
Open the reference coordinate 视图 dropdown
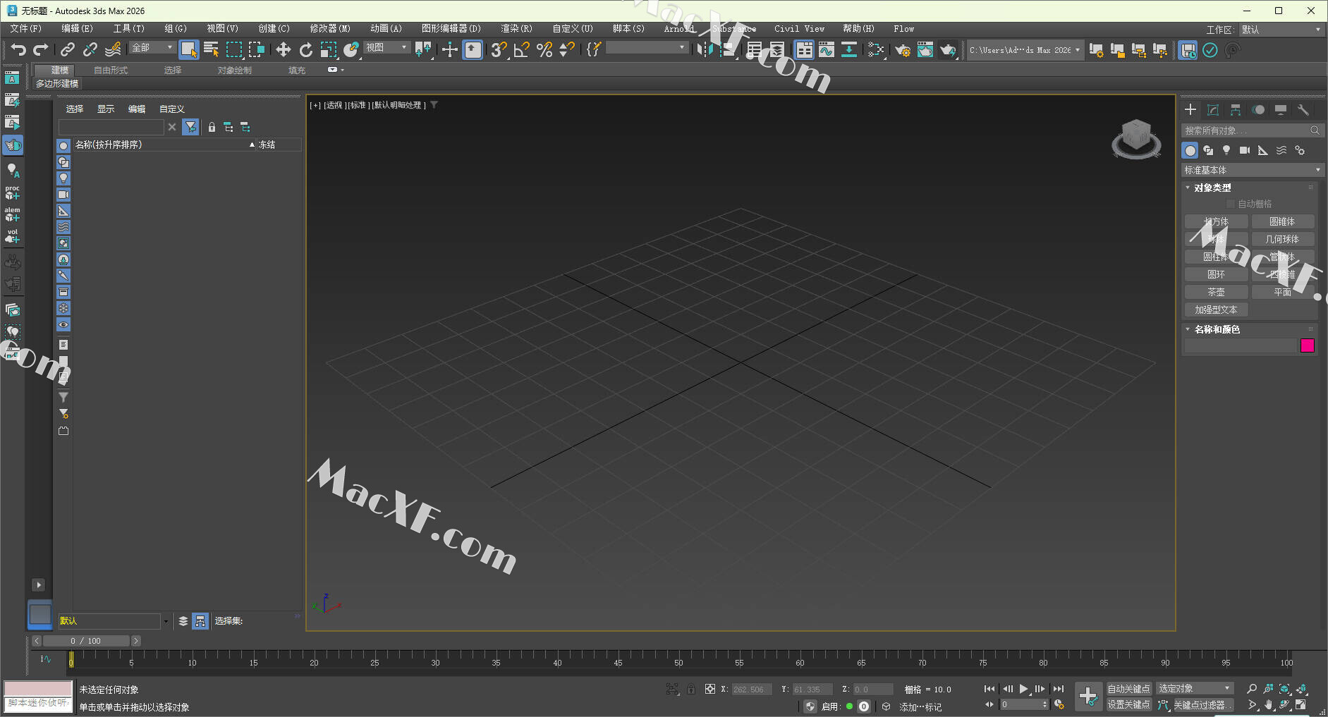tap(386, 47)
